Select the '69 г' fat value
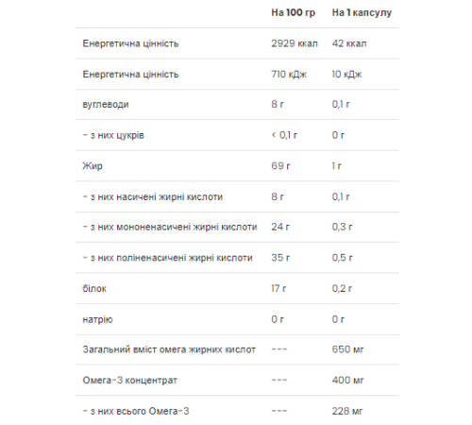The height and width of the screenshot is (425, 472). (x=280, y=166)
